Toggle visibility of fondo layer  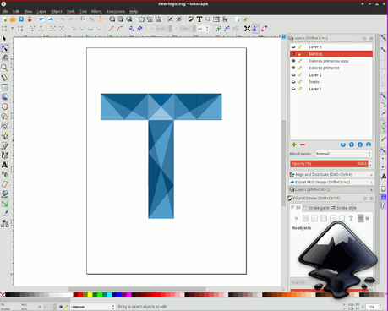click(x=293, y=82)
